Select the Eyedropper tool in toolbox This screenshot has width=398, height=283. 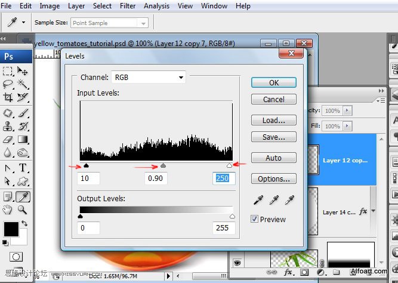coord(23,197)
